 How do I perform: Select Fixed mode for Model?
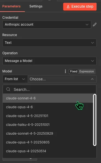(x=74, y=71)
